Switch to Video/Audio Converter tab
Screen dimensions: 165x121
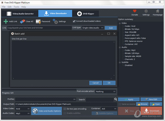click(x=20, y=14)
